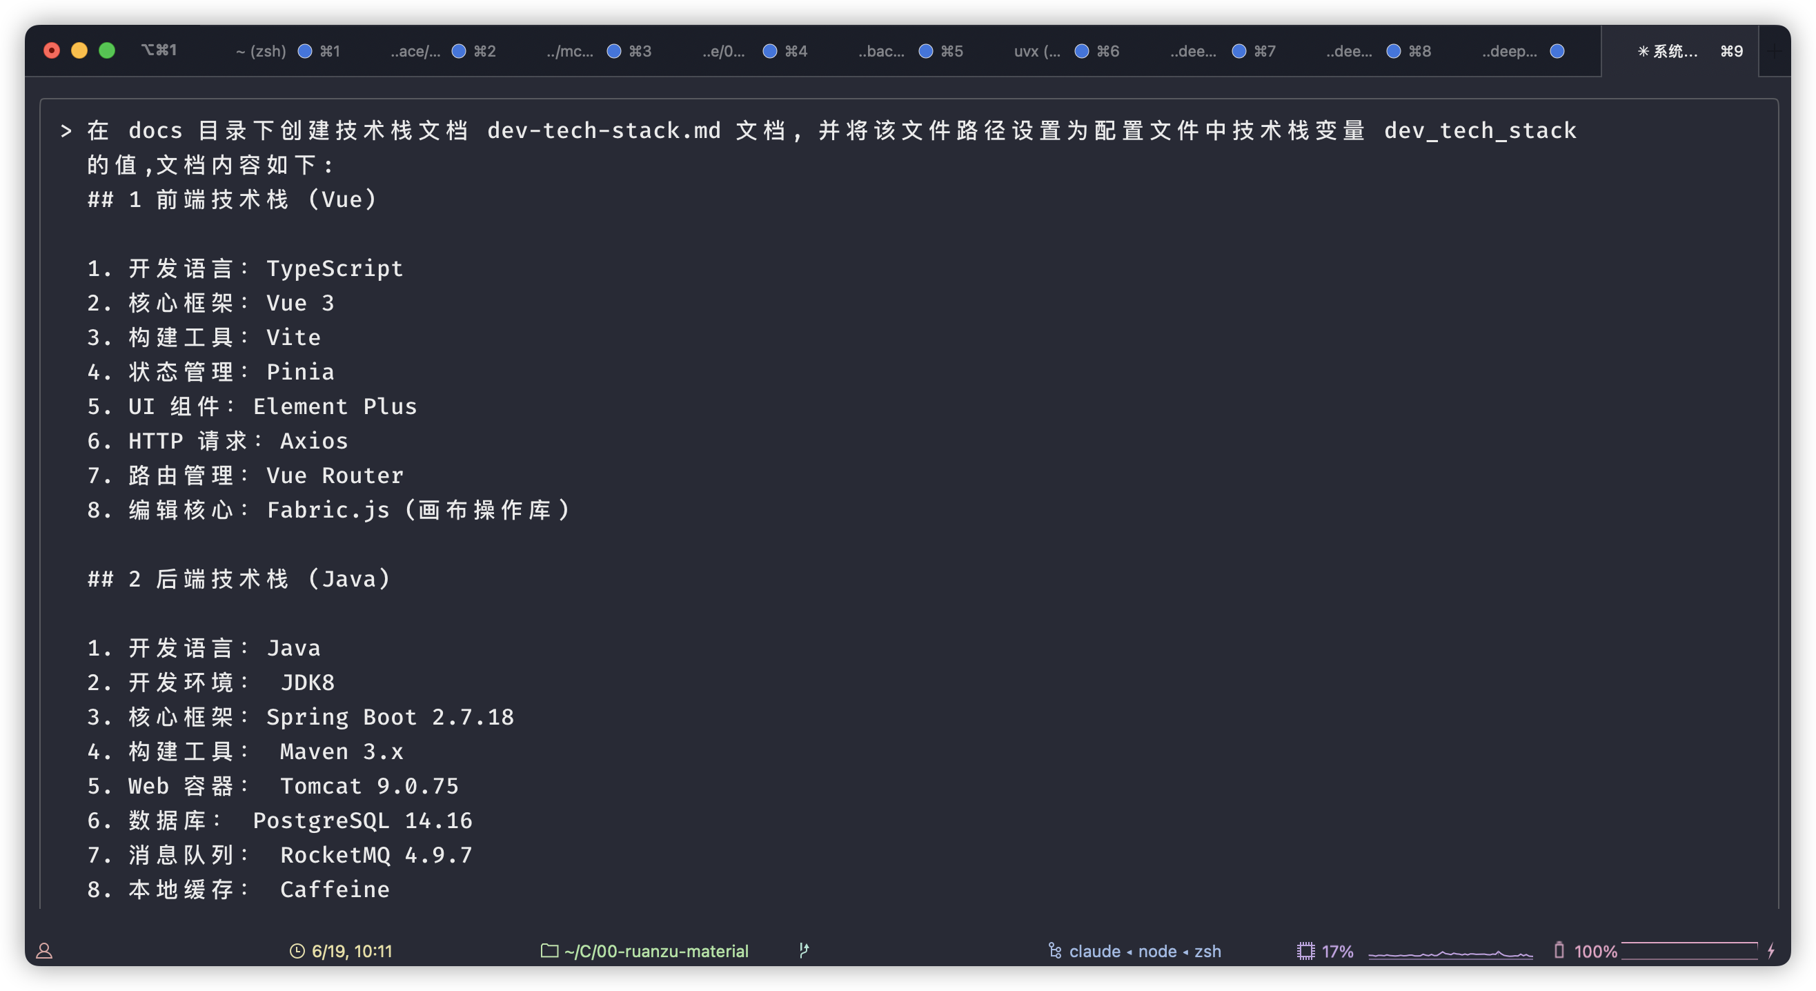Viewport: 1816px width, 991px height.
Task: Switch to the uvx tab ⌘6
Action: [x=1036, y=51]
